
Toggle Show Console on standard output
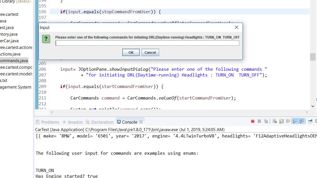coord(295,121)
